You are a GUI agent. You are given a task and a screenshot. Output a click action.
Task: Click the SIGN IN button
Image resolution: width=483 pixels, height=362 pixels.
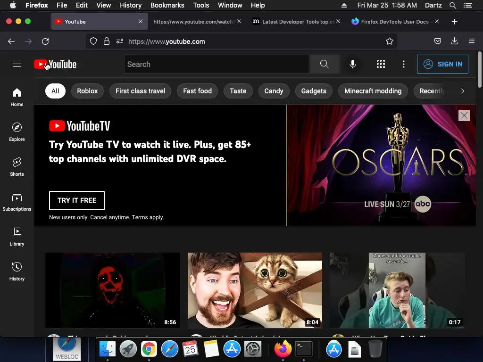pyautogui.click(x=442, y=64)
